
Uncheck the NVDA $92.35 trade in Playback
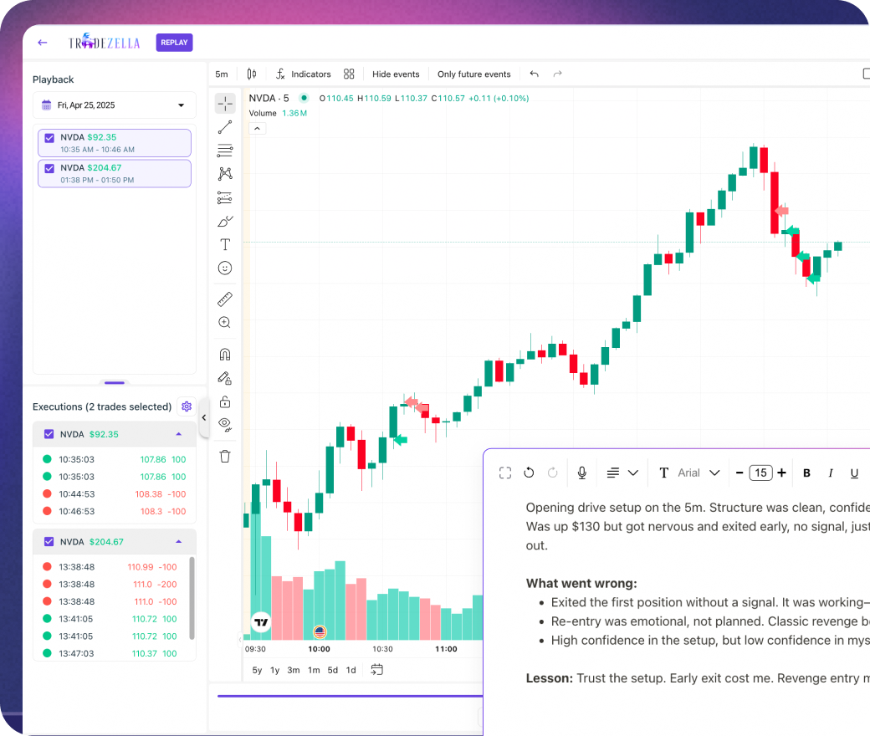tap(49, 137)
